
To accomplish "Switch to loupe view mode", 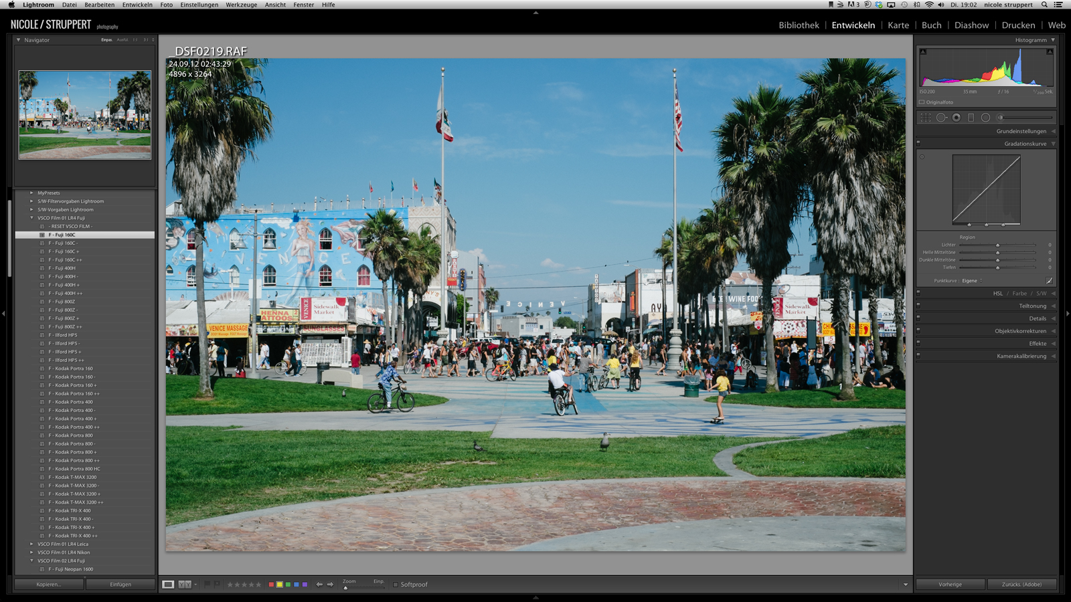I will [168, 585].
